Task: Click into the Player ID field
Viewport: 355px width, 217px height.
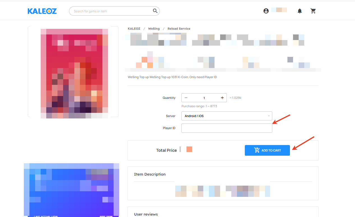Action: click(x=227, y=128)
